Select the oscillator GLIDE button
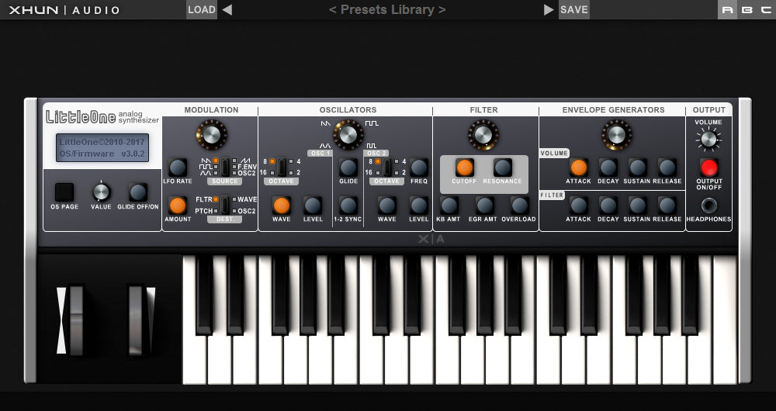The width and height of the screenshot is (776, 411). click(x=348, y=167)
